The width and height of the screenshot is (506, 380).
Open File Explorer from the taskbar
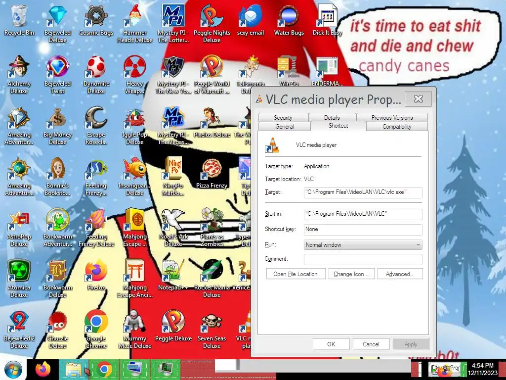[74, 370]
